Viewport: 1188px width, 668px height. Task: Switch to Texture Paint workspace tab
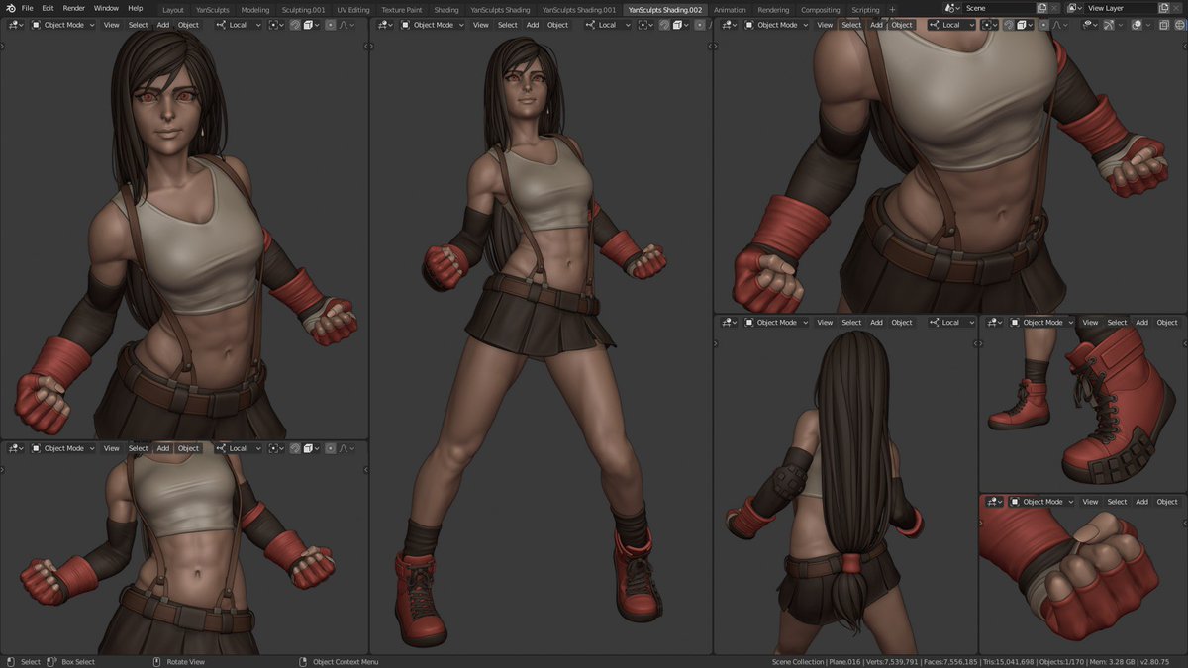point(402,10)
